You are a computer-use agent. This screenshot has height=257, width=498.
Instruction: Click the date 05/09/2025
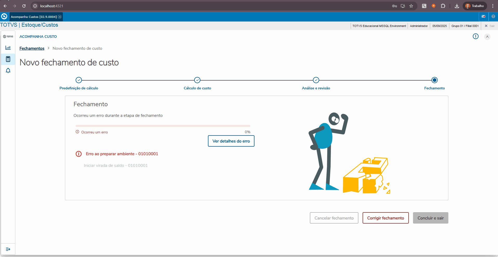point(440,26)
